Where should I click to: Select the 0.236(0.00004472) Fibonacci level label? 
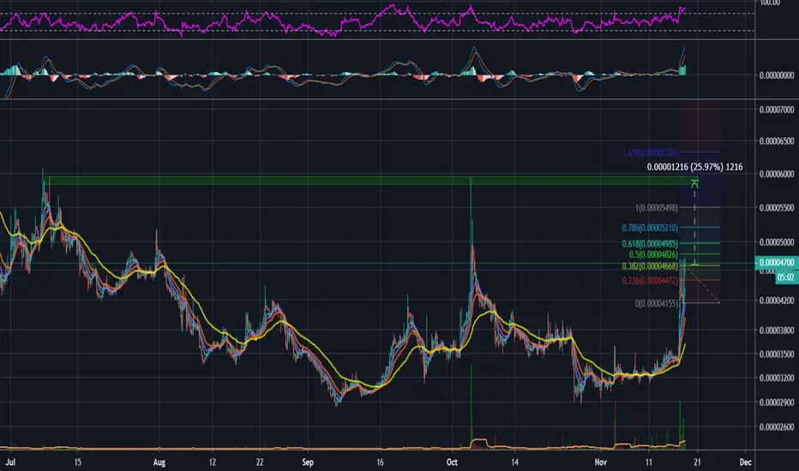tap(650, 281)
